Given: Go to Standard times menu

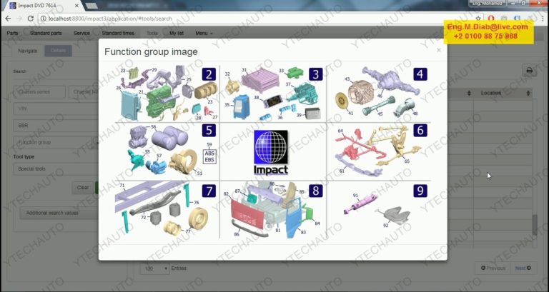Looking at the screenshot, I should coord(118,33).
